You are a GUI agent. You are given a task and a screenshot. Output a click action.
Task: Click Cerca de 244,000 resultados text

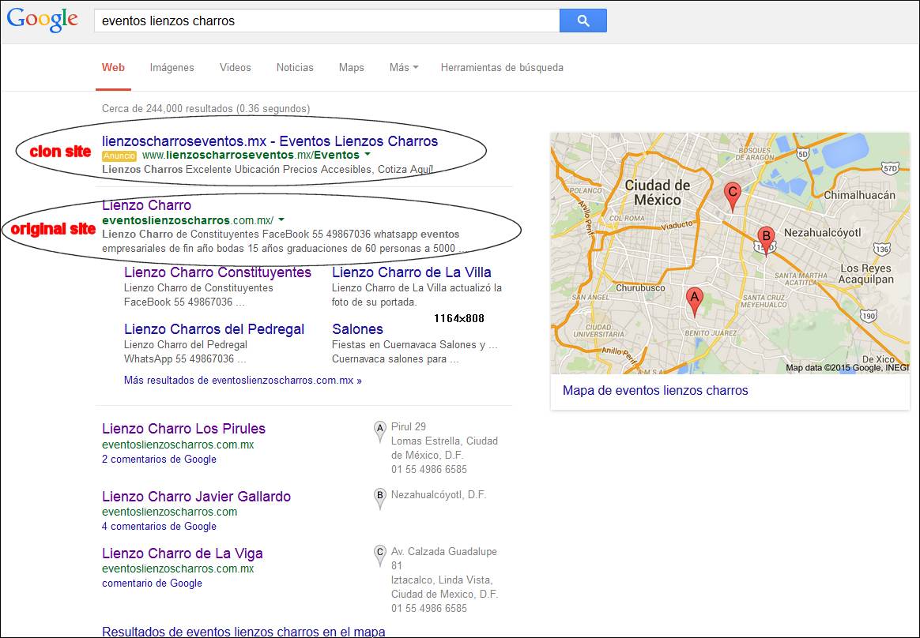click(206, 108)
